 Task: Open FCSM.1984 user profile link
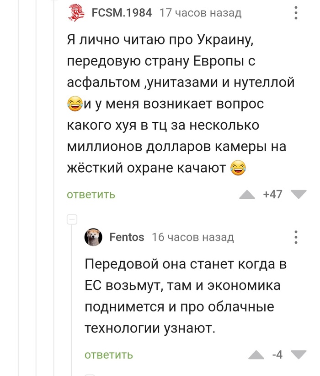click(122, 13)
